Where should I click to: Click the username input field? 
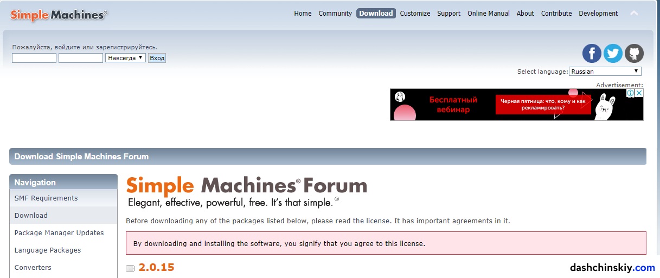[34, 58]
